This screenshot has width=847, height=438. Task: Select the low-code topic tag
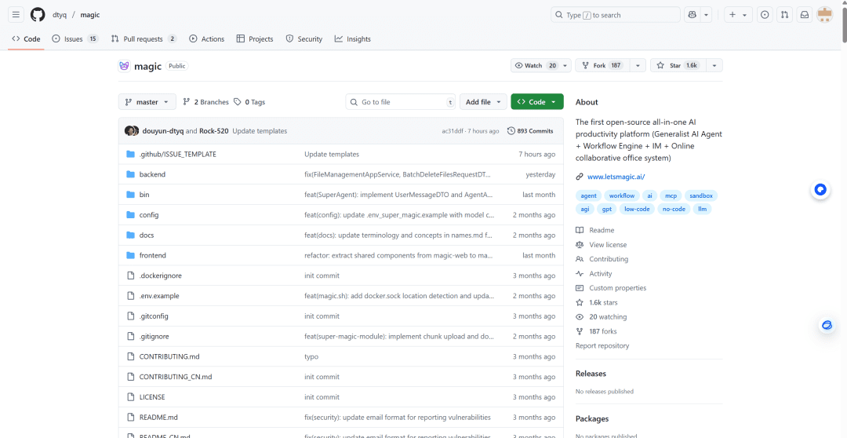coord(637,209)
